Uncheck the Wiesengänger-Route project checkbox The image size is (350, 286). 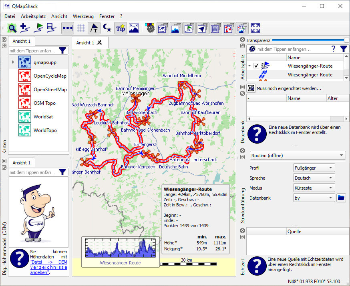pos(256,66)
